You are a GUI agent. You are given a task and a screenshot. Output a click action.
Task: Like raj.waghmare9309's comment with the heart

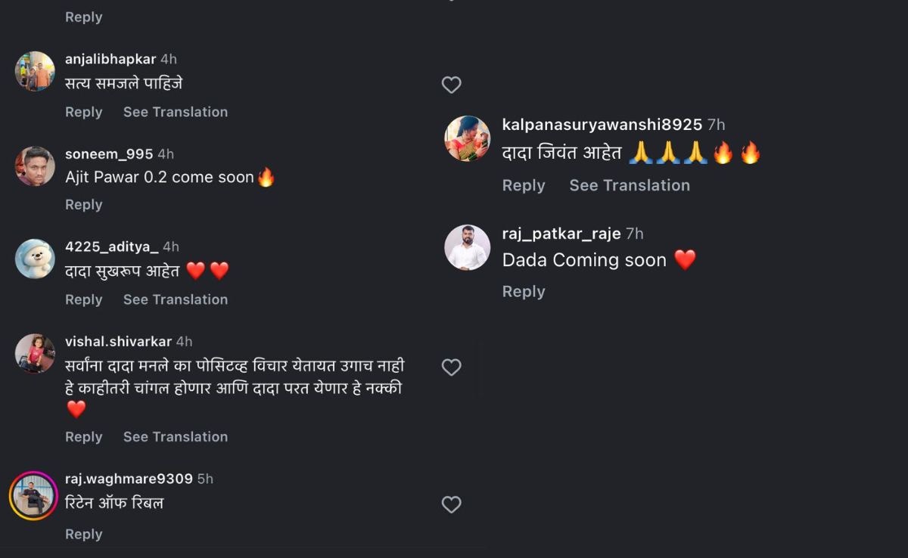[x=451, y=504]
